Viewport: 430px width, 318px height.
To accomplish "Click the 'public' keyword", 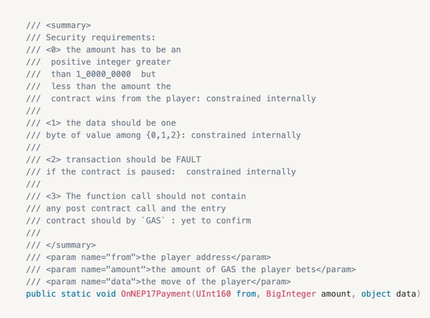I will (x=41, y=294).
